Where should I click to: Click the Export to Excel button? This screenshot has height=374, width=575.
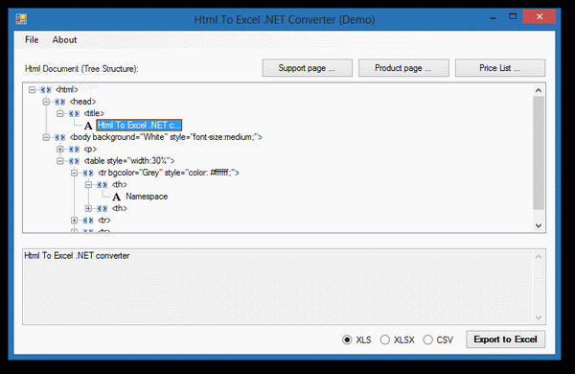tap(505, 339)
